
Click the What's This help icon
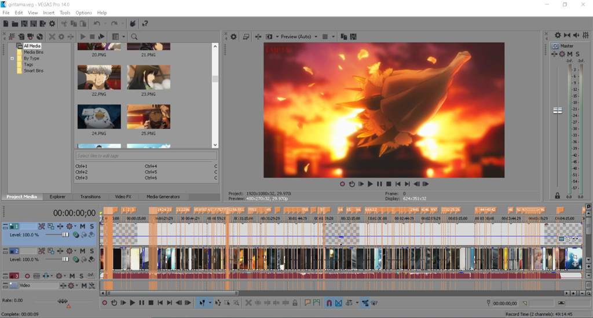pos(145,24)
